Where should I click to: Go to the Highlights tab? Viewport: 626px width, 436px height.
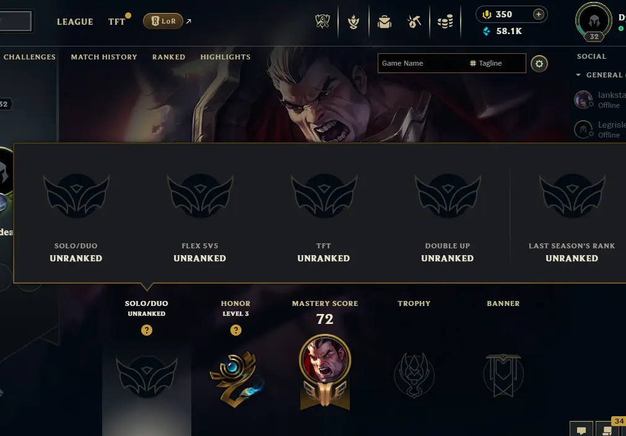pos(225,57)
